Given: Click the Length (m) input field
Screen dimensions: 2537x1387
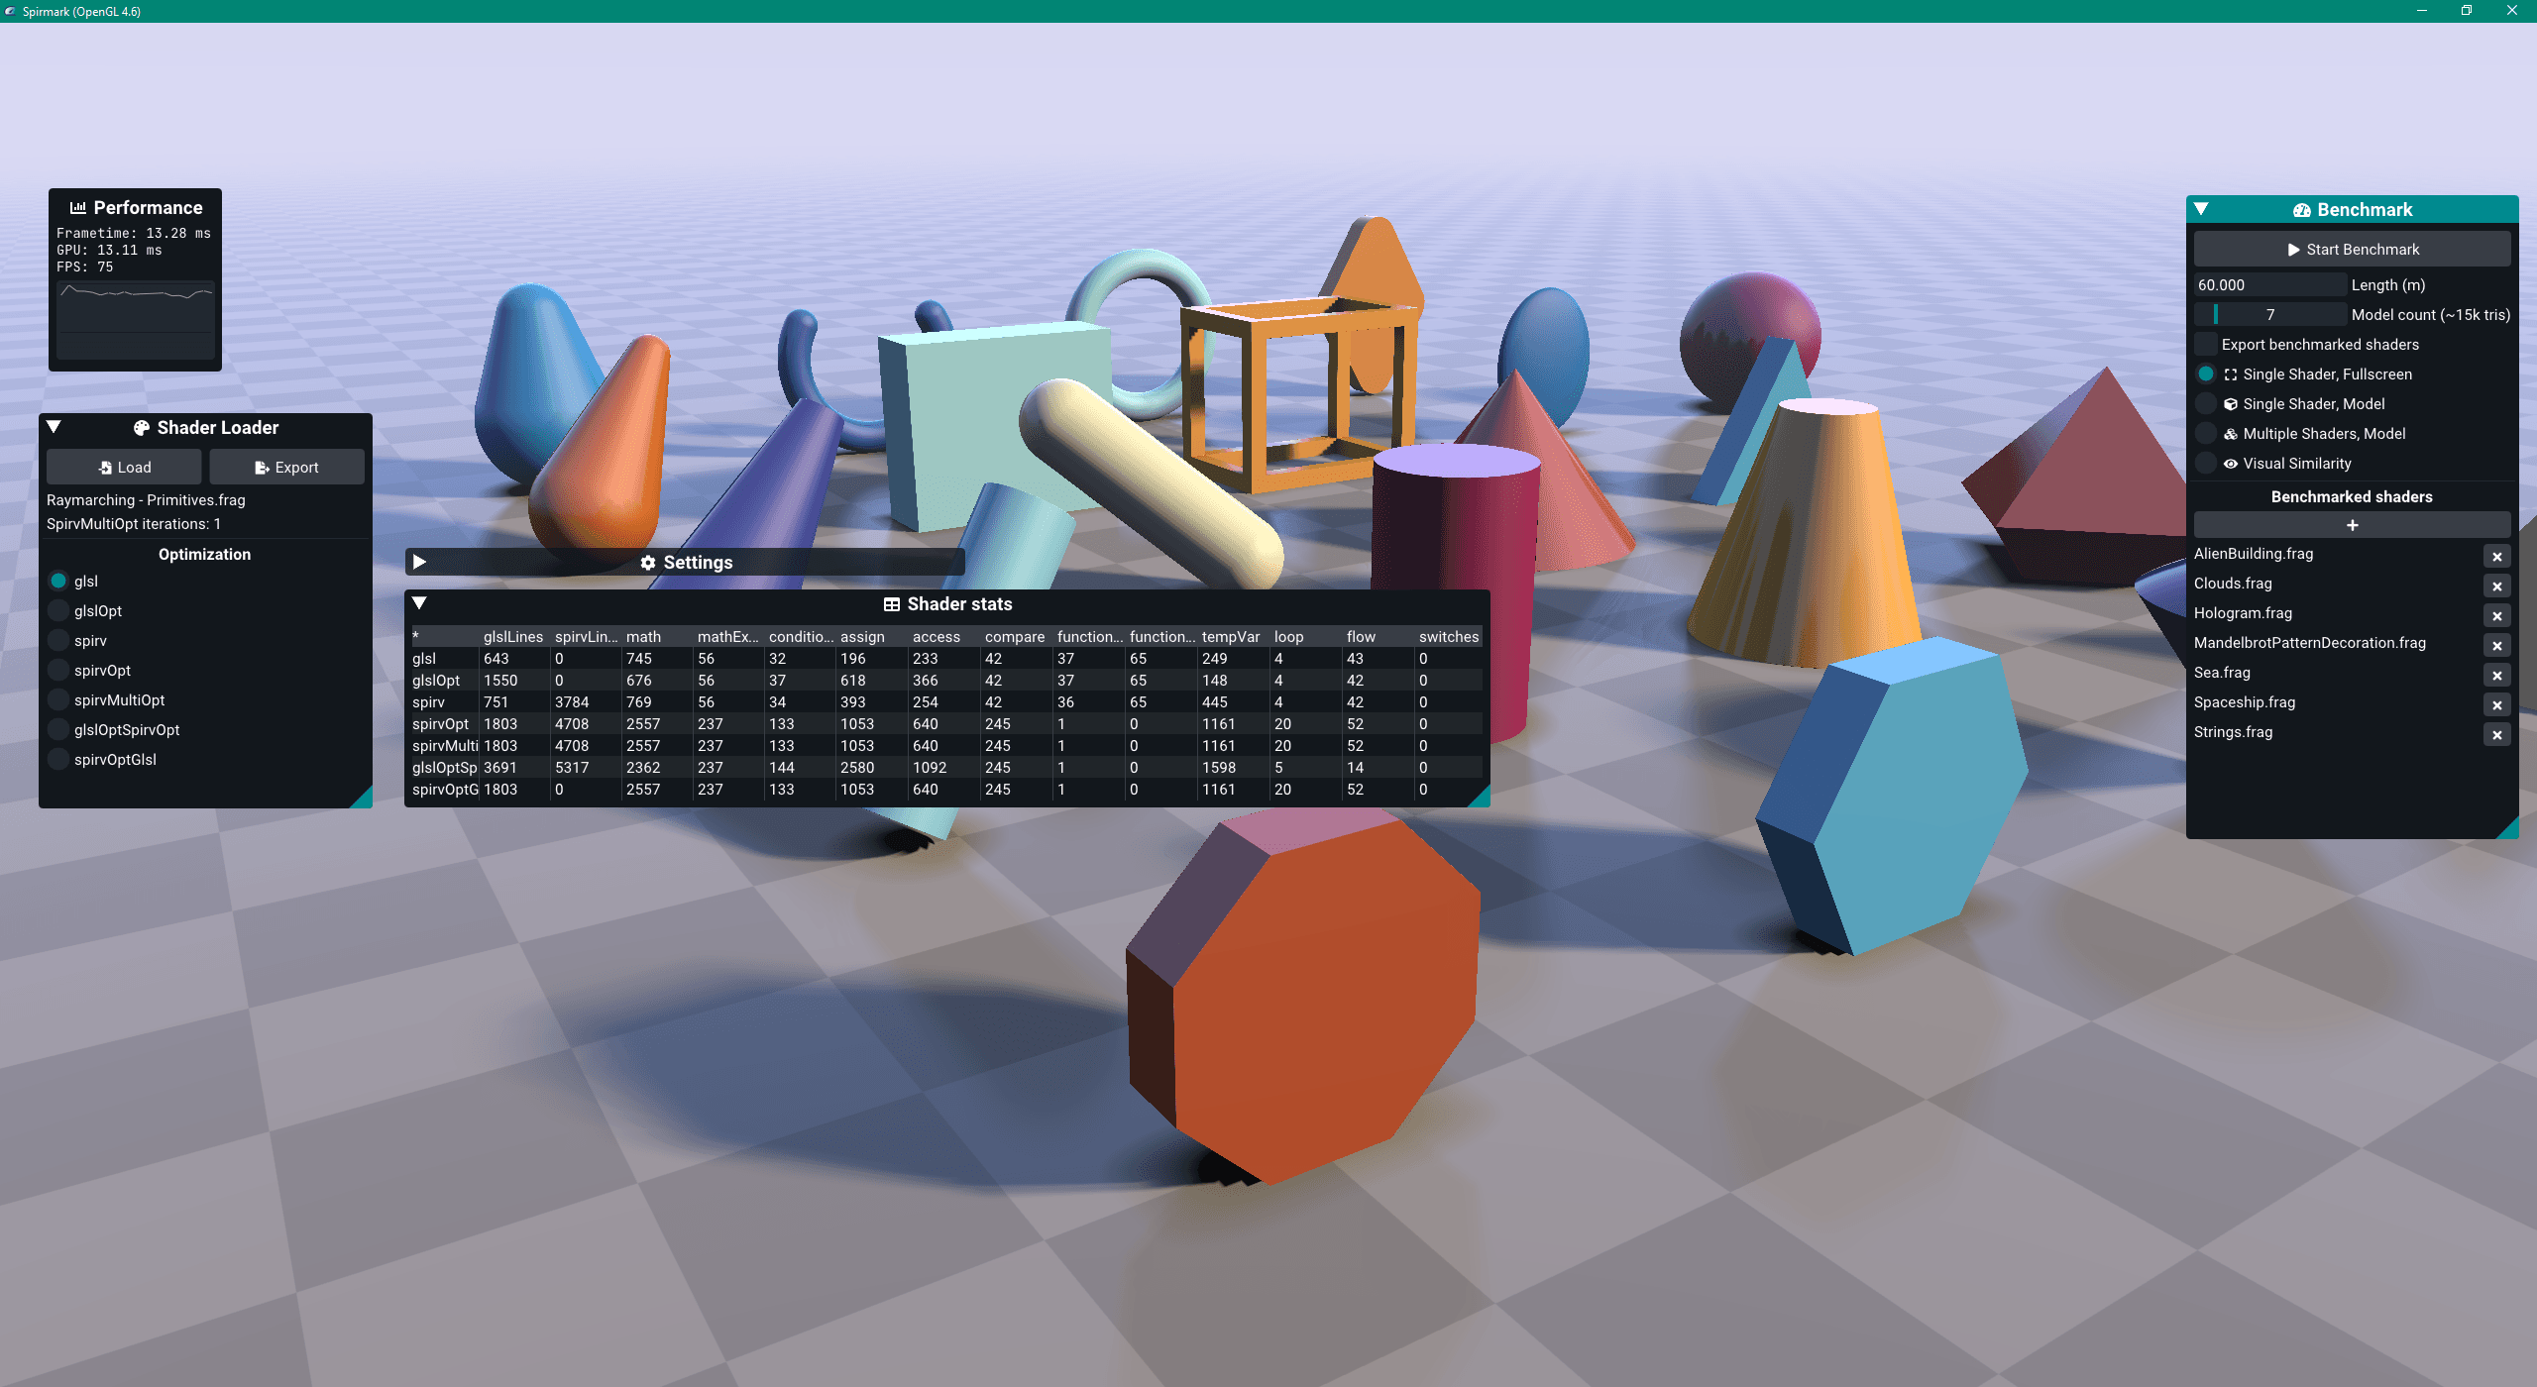Looking at the screenshot, I should [2269, 285].
